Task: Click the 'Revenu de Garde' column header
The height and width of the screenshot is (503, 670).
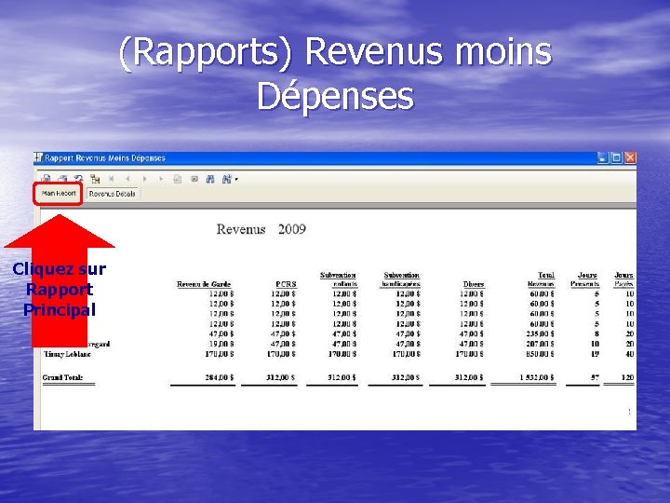Action: [204, 284]
